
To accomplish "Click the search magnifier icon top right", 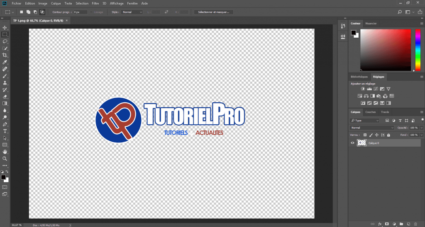I will click(x=400, y=12).
